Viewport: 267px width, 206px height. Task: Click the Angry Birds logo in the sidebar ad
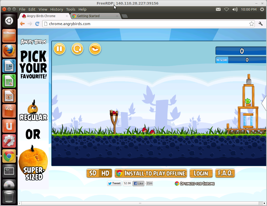tap(33, 42)
